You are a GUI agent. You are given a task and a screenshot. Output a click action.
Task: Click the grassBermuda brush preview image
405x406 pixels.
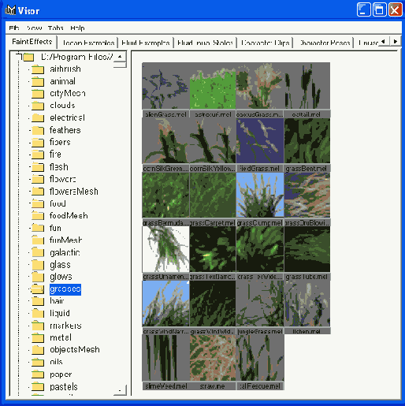(165, 195)
